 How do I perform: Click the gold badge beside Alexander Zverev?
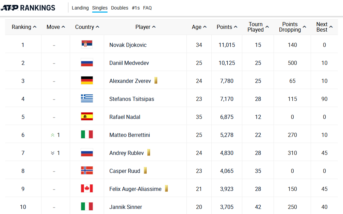tap(156, 81)
